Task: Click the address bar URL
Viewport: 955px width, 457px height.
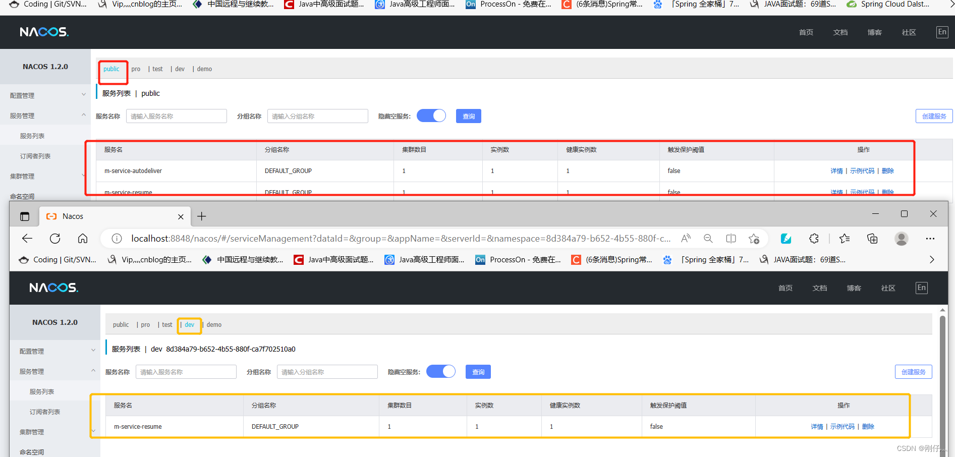Action: coord(401,239)
